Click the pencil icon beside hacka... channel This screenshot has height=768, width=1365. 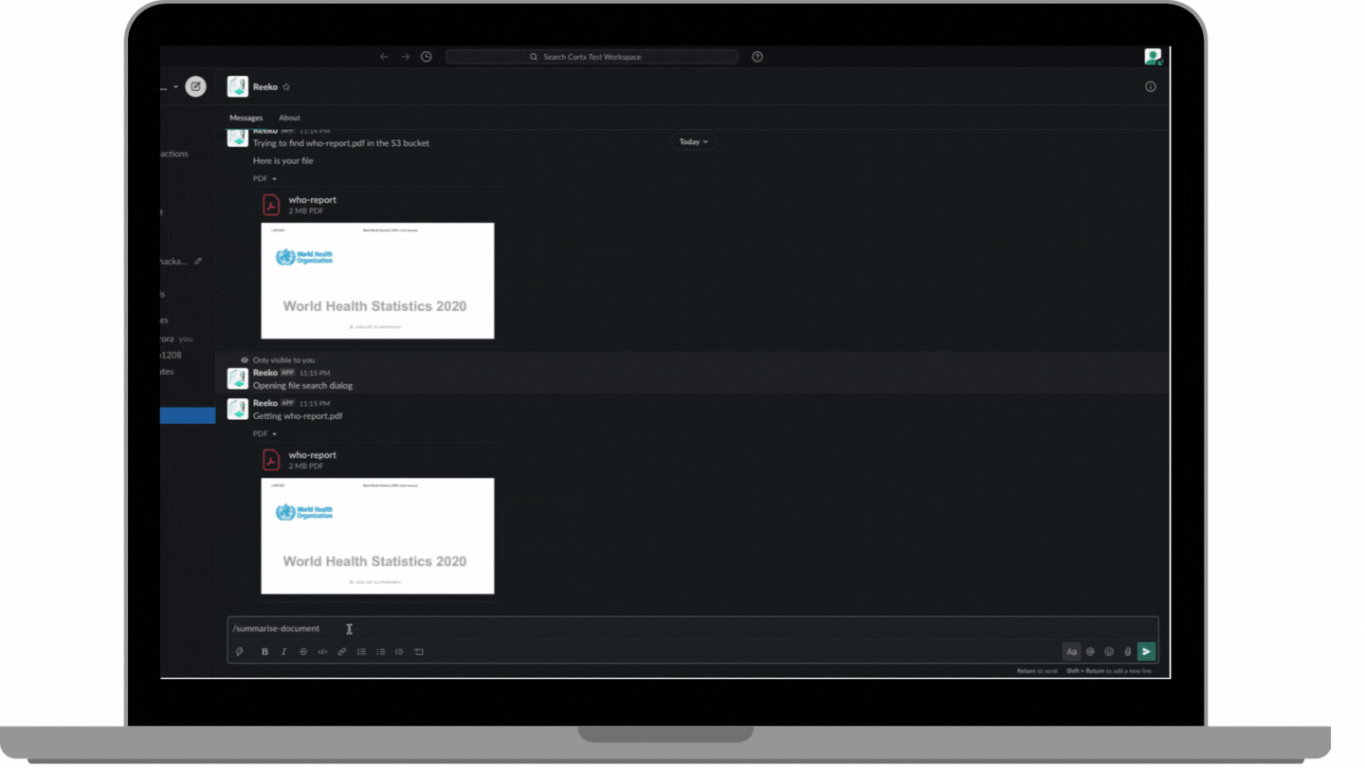pyautogui.click(x=198, y=262)
